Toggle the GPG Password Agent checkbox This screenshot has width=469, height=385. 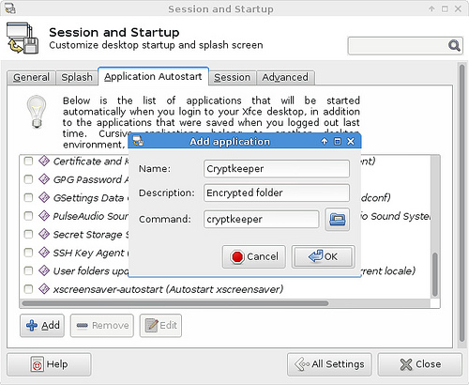click(x=28, y=179)
